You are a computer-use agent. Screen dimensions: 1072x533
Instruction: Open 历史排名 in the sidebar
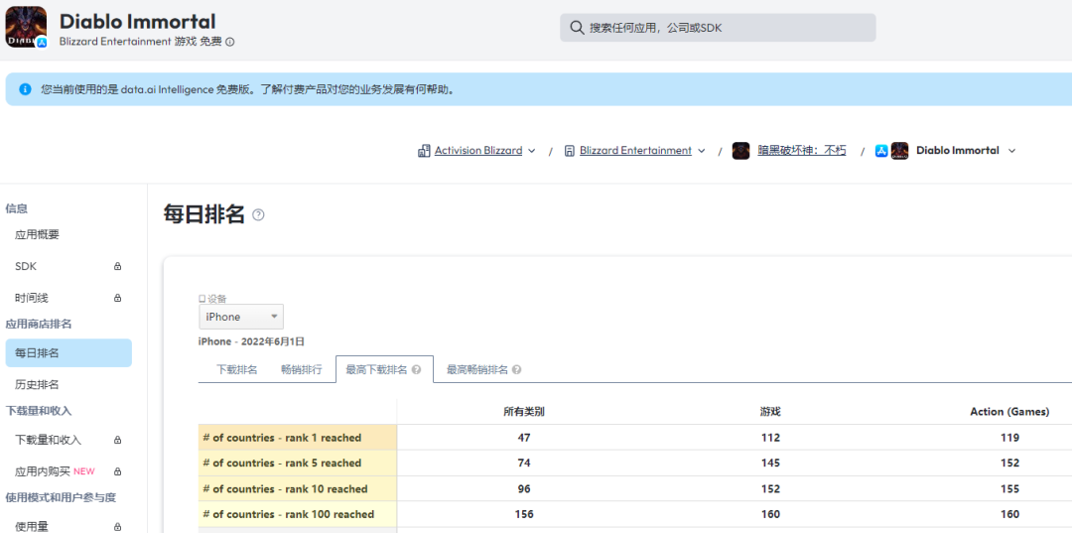tap(37, 385)
